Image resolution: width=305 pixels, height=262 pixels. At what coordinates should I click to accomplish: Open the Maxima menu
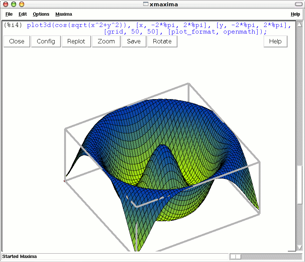coord(63,14)
